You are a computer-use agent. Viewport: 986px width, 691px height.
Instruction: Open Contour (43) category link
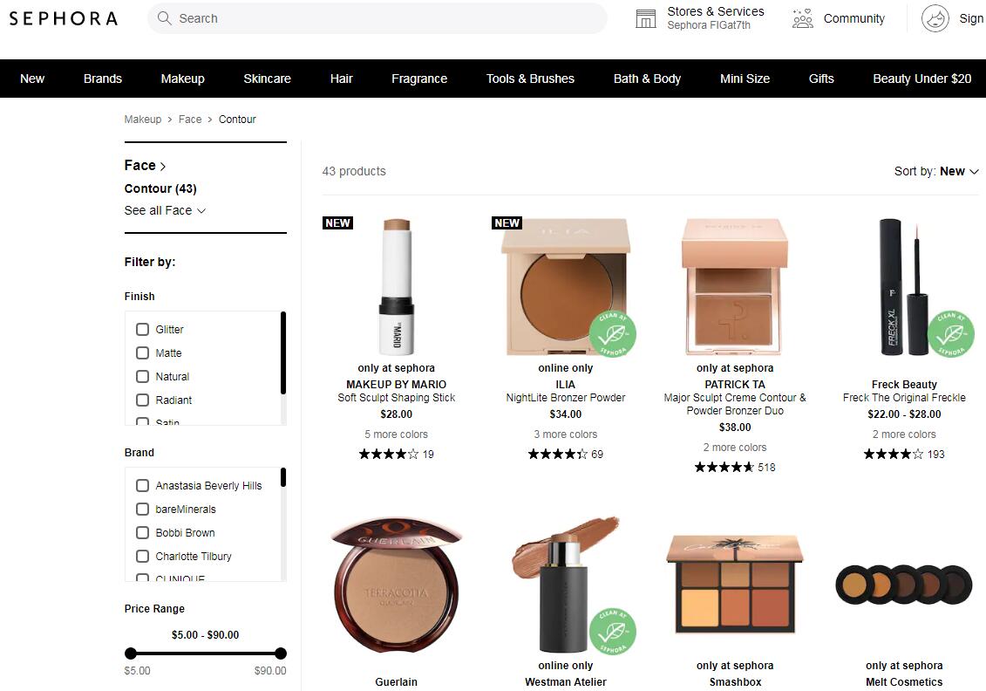160,188
